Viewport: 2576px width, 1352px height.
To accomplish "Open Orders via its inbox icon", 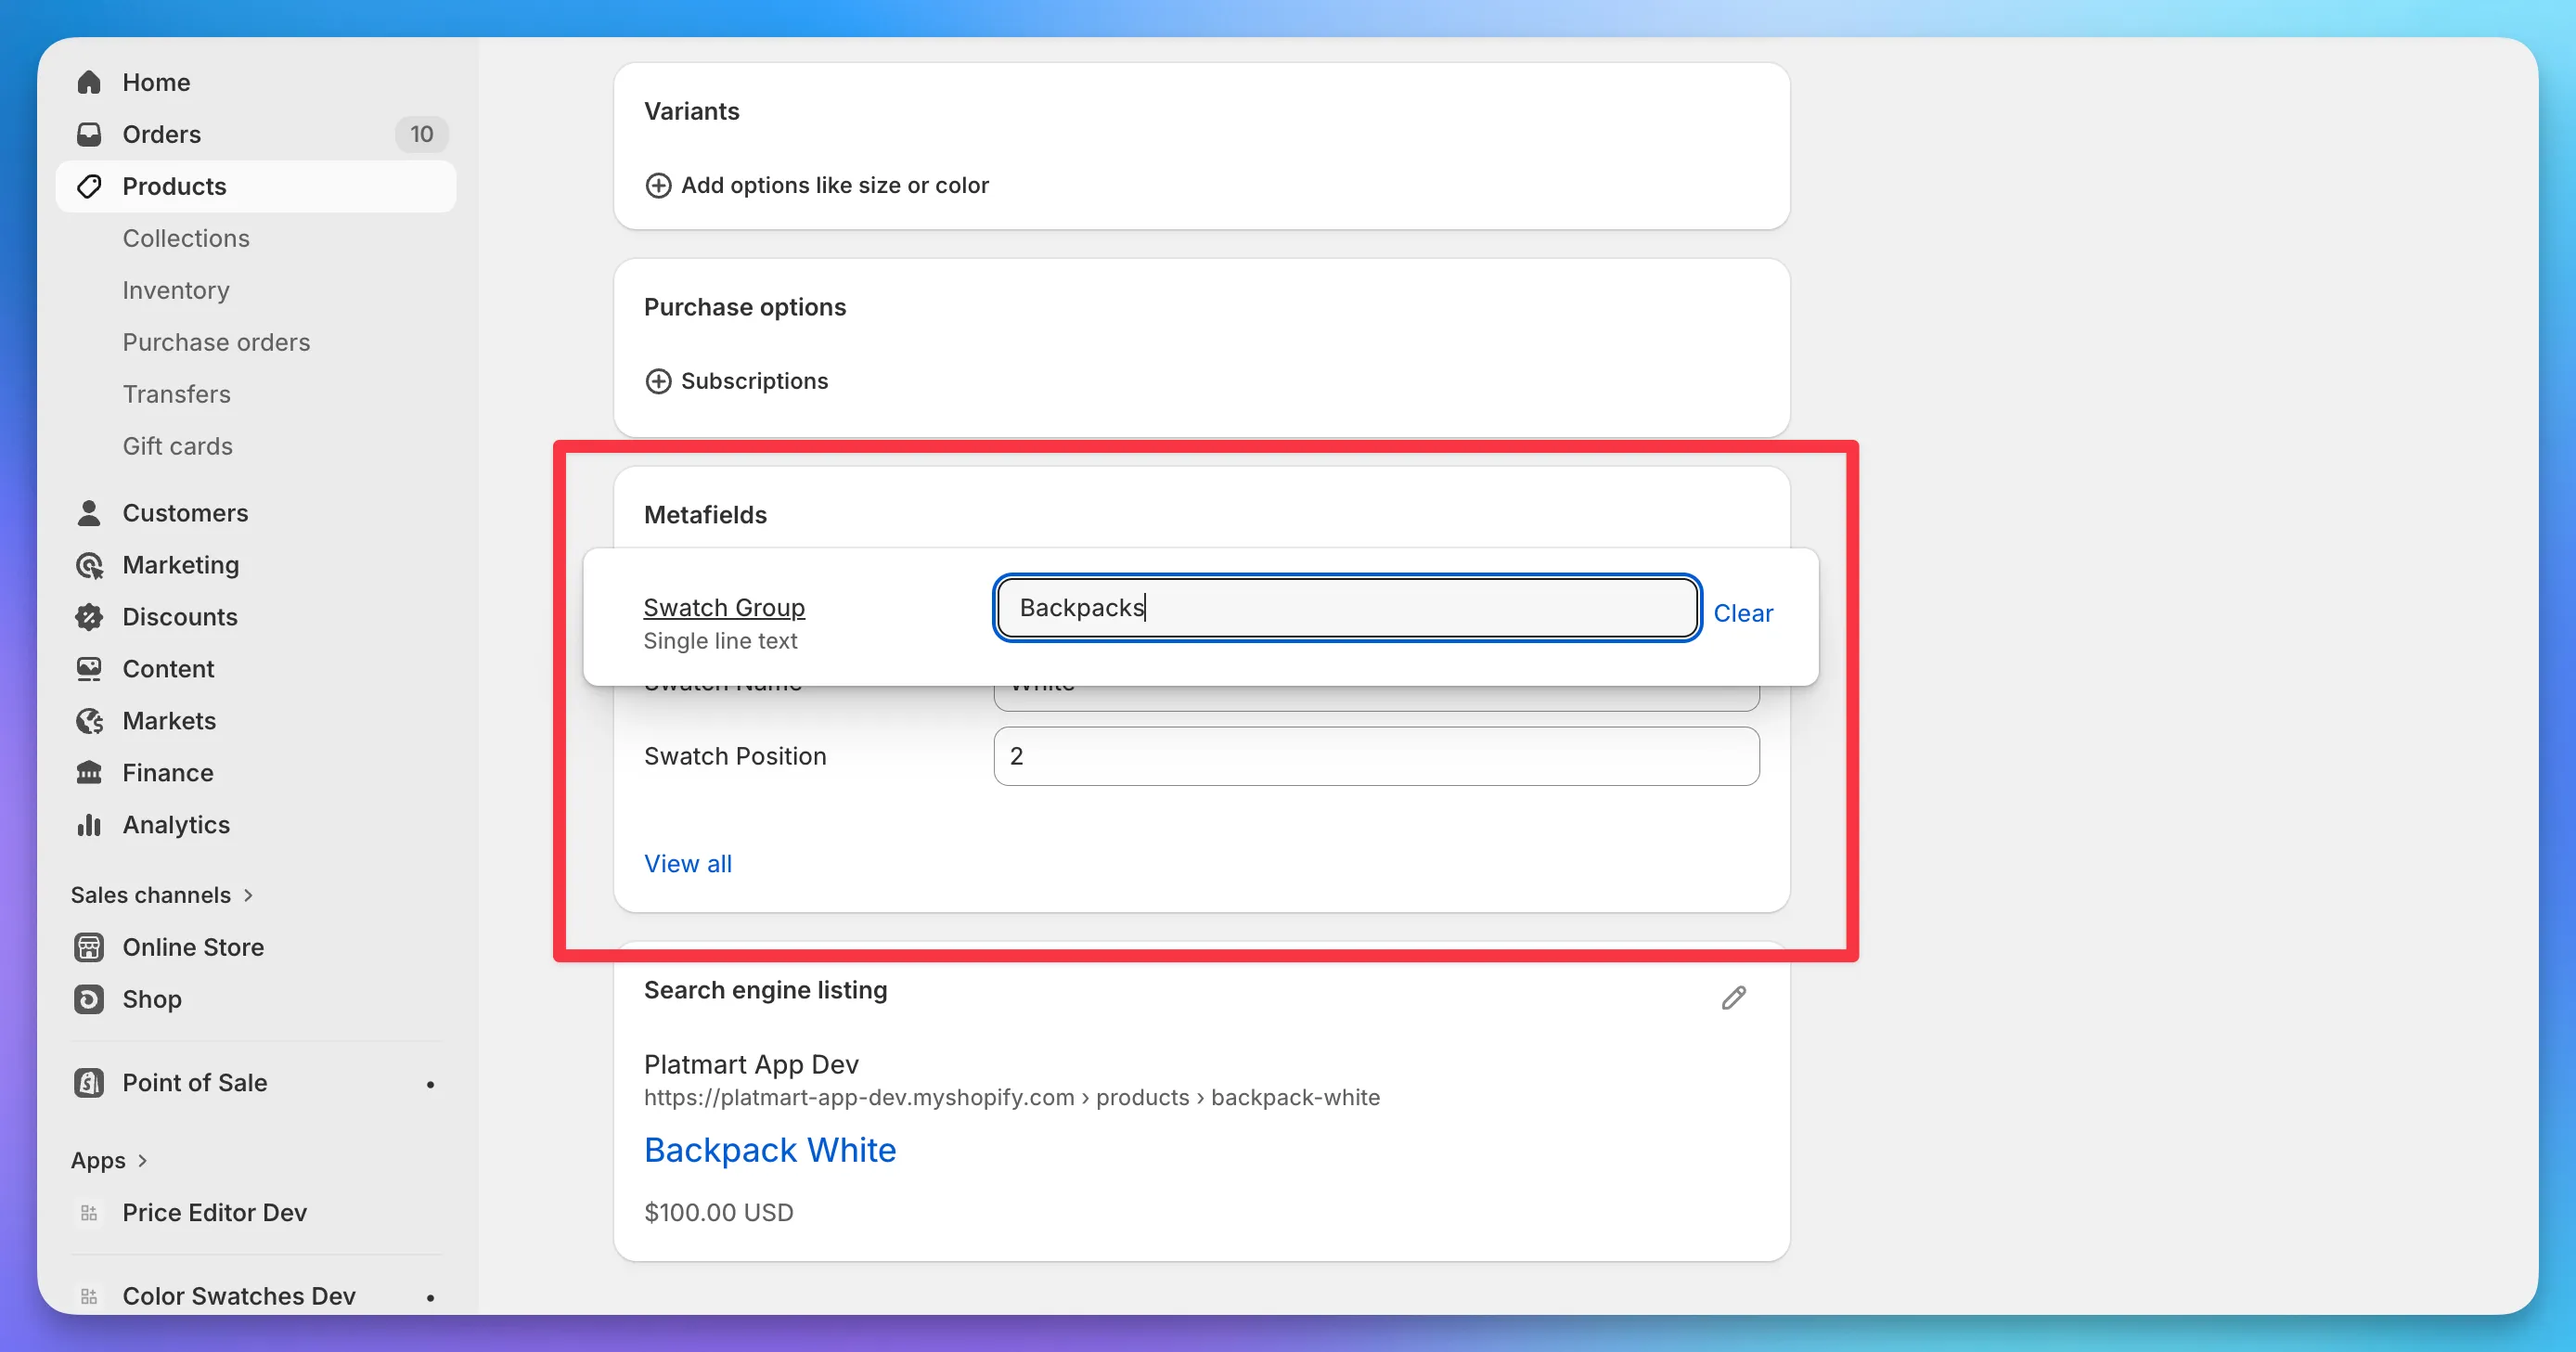I will (89, 134).
